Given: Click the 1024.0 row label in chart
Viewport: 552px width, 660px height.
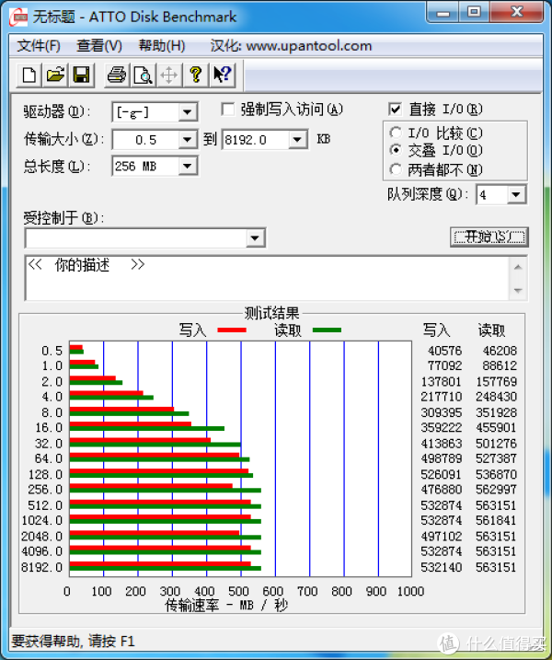Looking at the screenshot, I should [x=42, y=520].
